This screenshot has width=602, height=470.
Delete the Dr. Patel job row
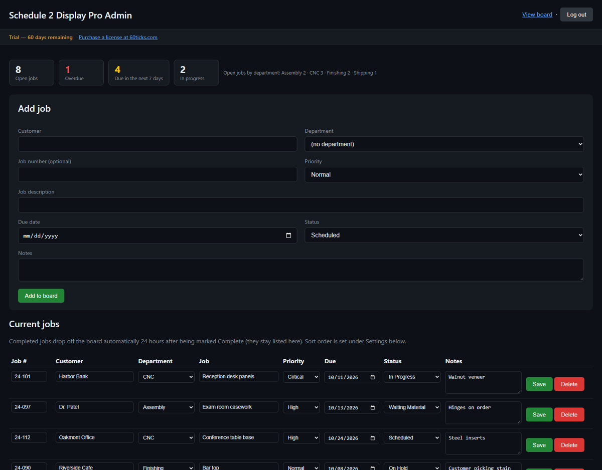(x=569, y=415)
